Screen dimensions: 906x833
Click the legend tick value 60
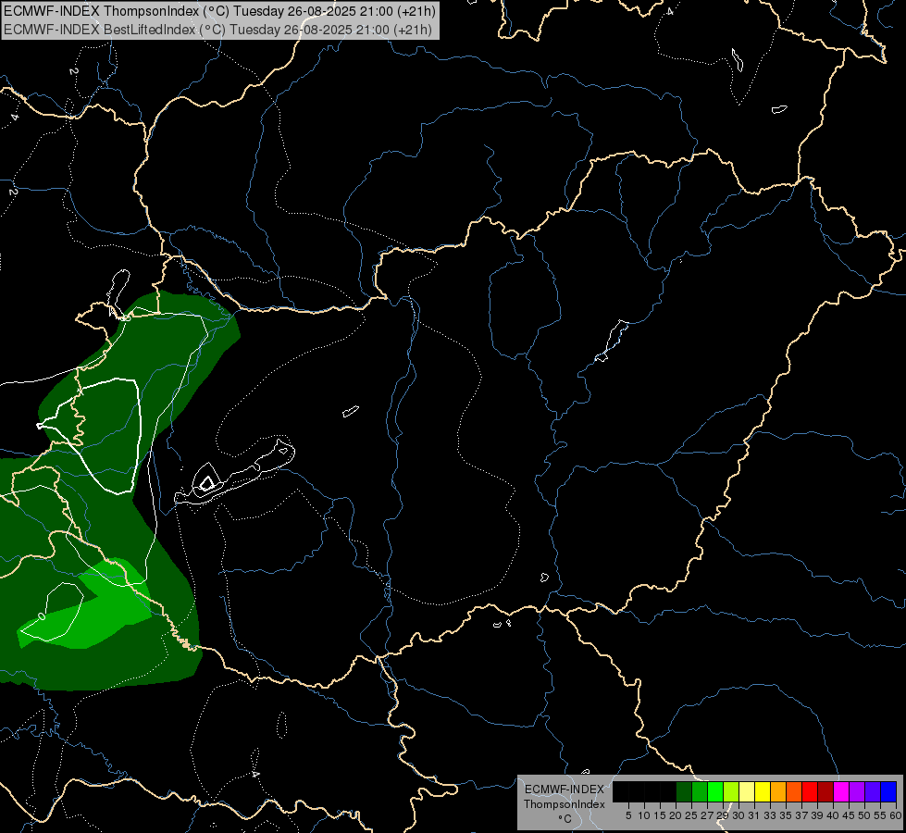[x=896, y=815]
